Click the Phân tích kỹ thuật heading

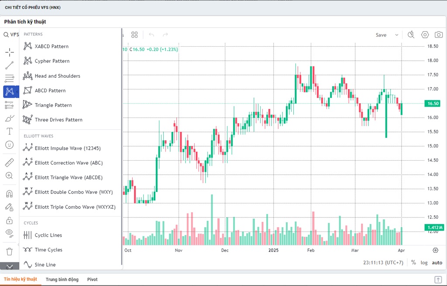25,22
